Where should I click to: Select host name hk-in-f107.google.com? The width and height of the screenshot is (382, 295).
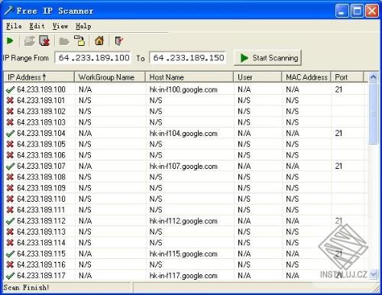point(183,166)
